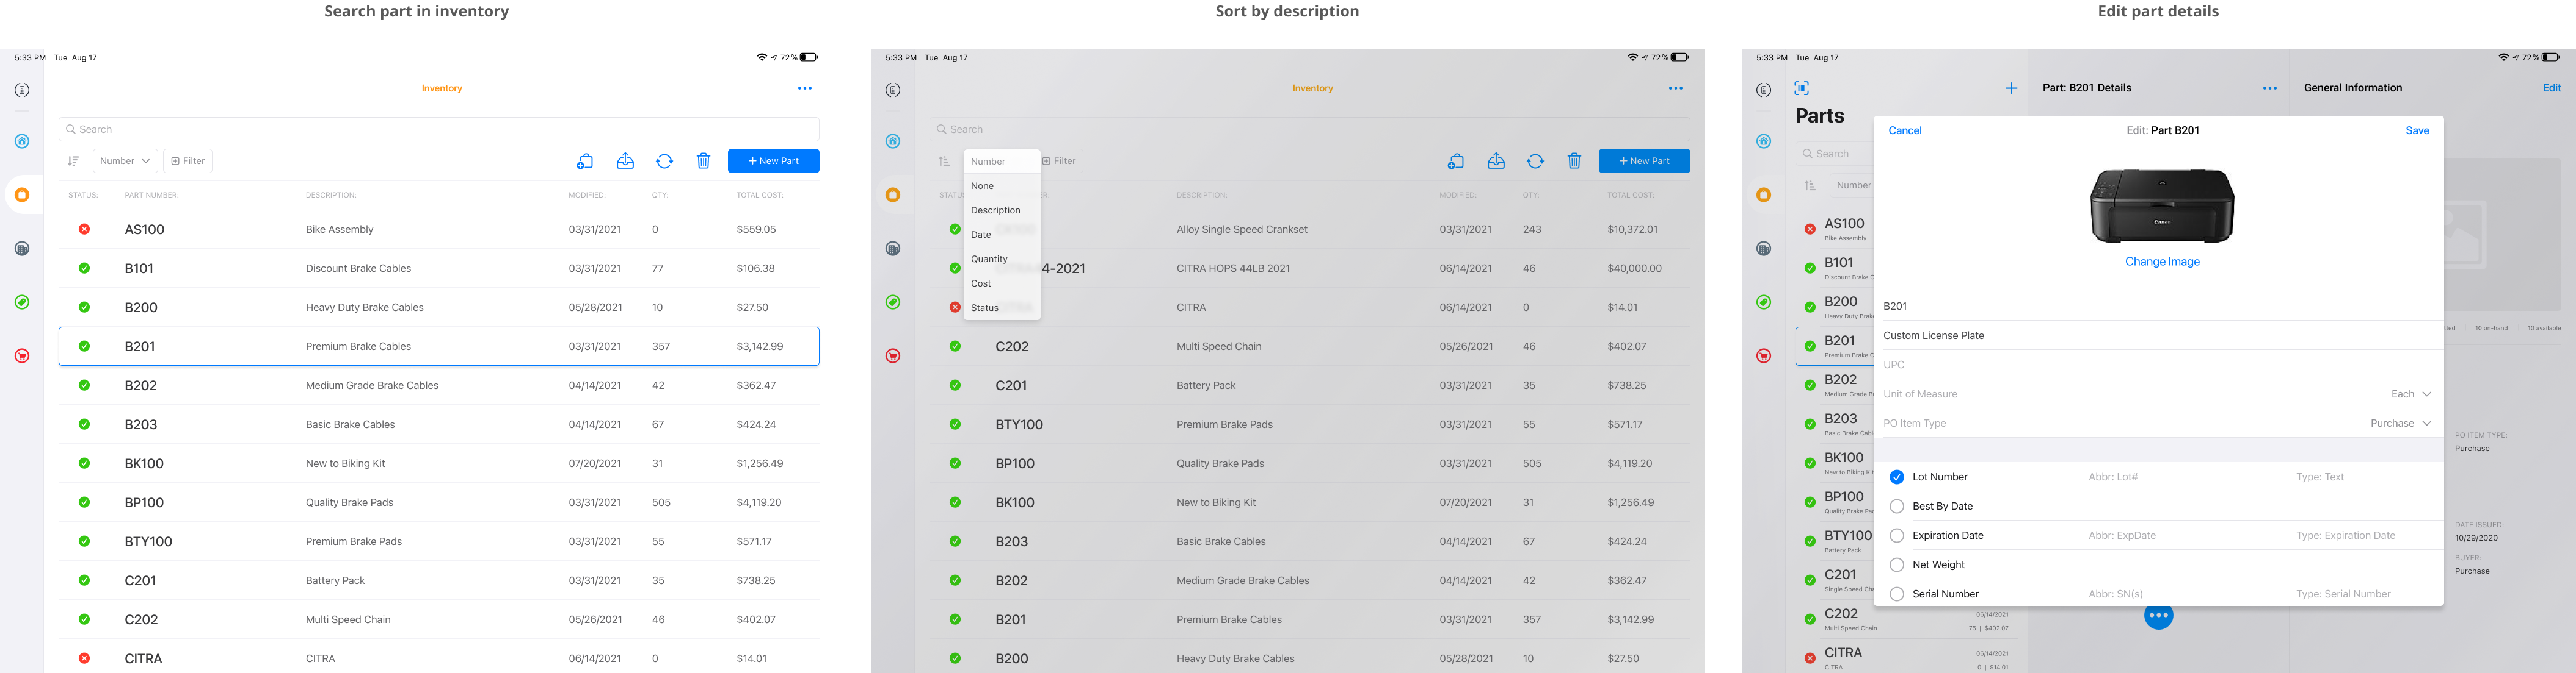Click the printer product image thumbnail
The height and width of the screenshot is (673, 2576).
[2161, 205]
